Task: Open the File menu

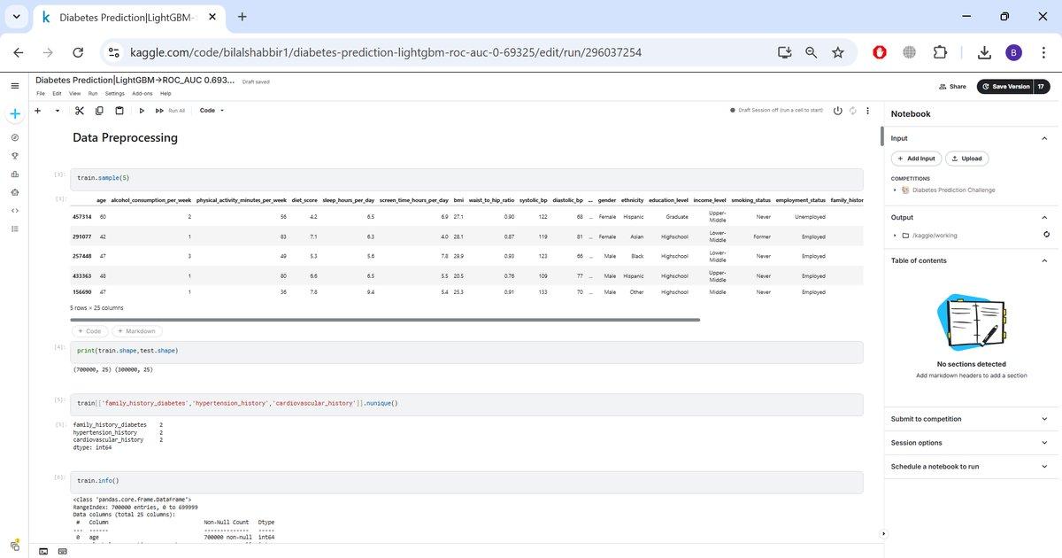Action: 41,93
